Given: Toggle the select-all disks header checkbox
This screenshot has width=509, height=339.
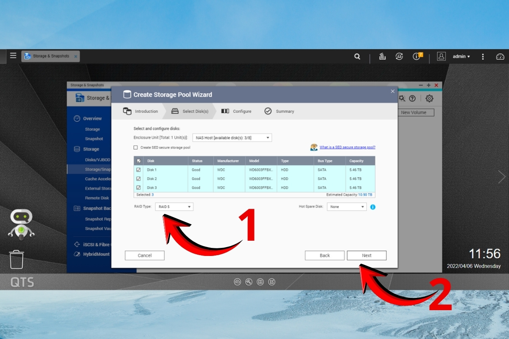Looking at the screenshot, I should pyautogui.click(x=139, y=161).
